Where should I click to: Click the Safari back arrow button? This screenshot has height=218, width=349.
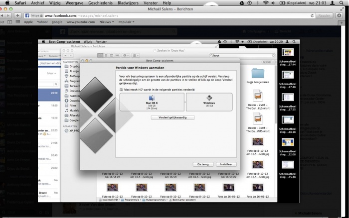2,15
